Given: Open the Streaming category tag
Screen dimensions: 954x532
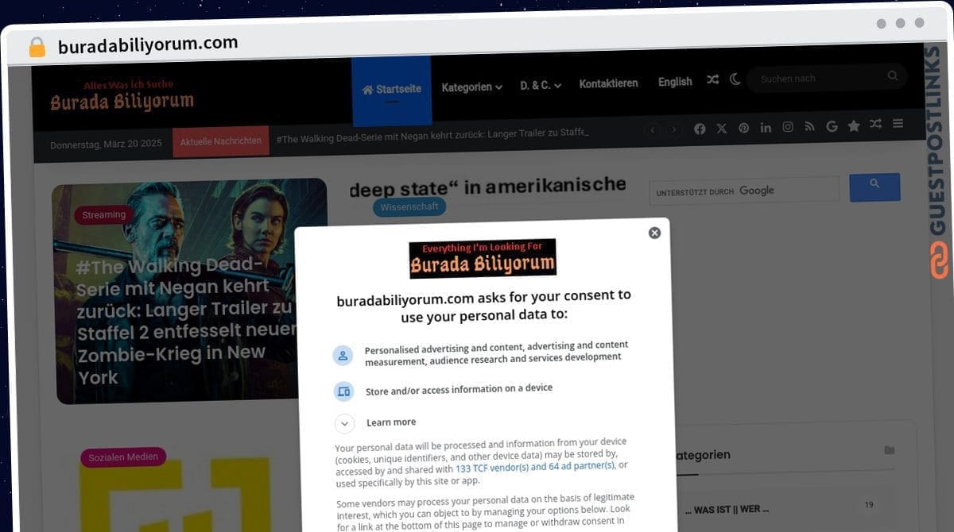Looking at the screenshot, I should [104, 215].
